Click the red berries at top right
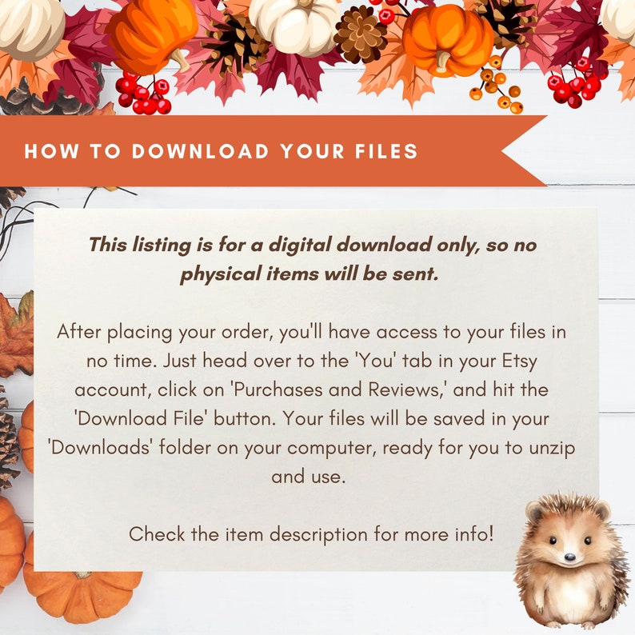635x635 pixels. [x=575, y=84]
